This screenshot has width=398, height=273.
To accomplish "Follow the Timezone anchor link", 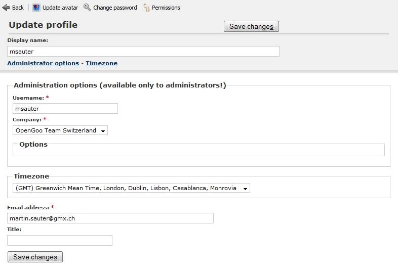I will (102, 63).
